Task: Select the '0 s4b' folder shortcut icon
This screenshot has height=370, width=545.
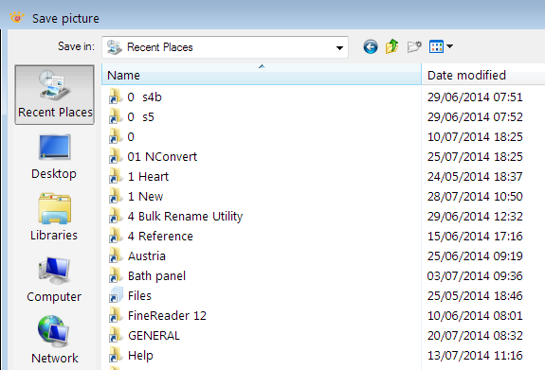Action: pos(115,97)
